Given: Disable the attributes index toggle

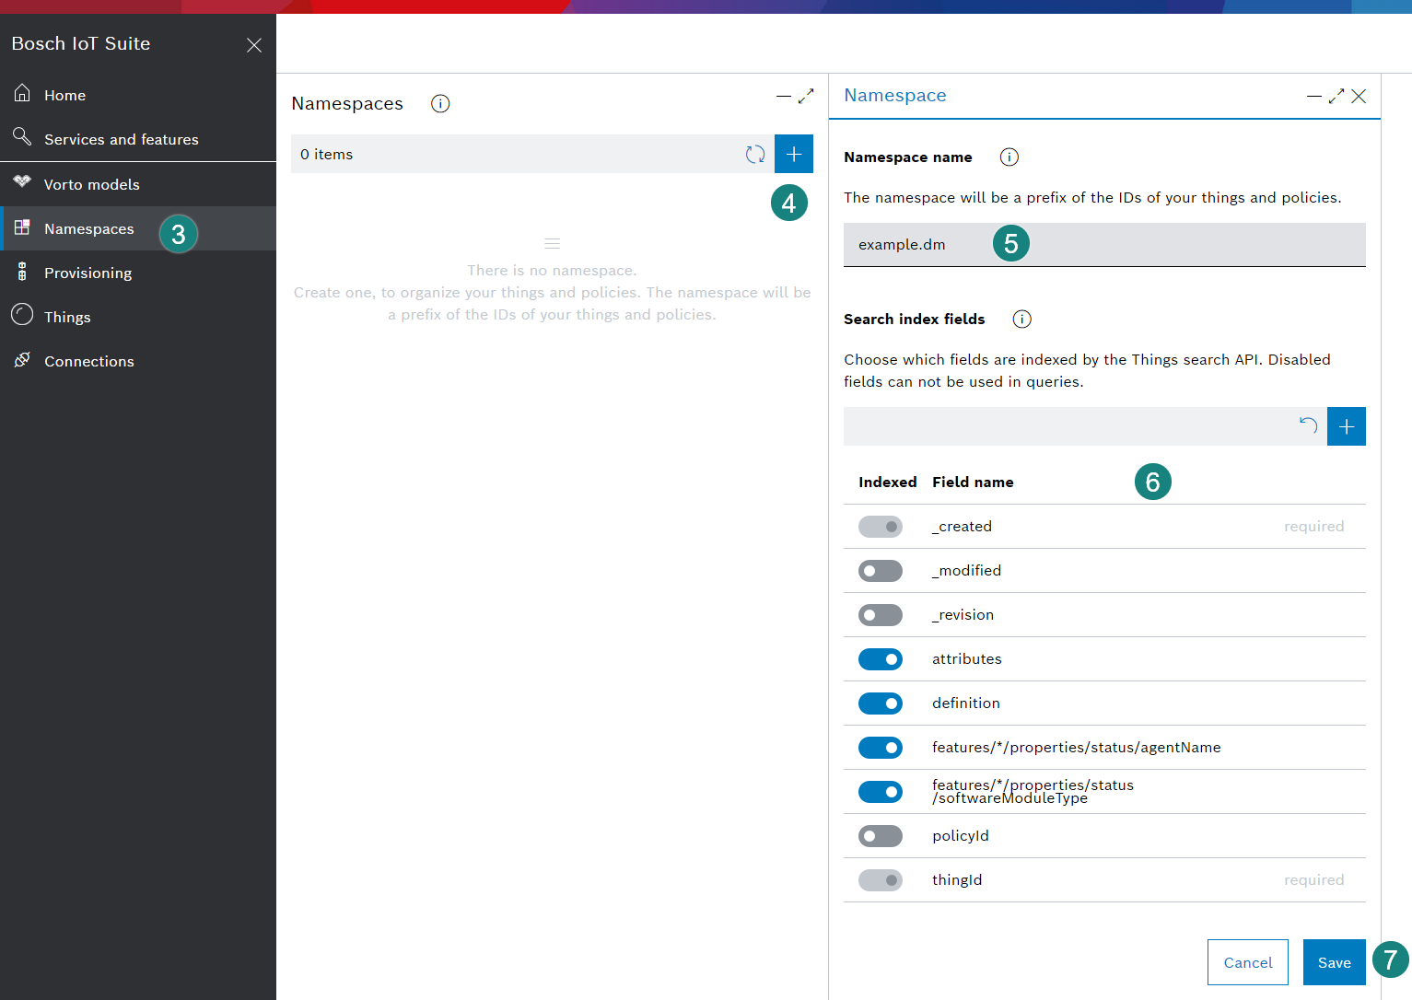Looking at the screenshot, I should [880, 659].
